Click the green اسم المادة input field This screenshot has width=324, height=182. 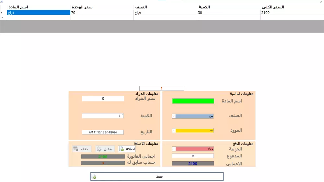tap(193, 101)
